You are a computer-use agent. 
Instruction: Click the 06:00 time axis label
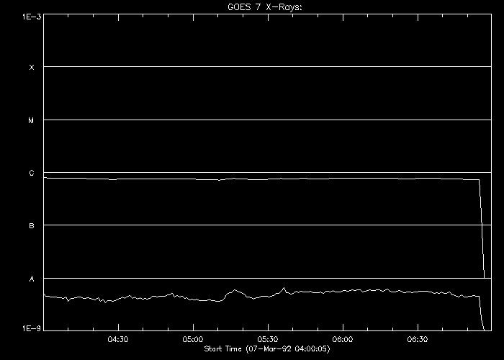343,339
